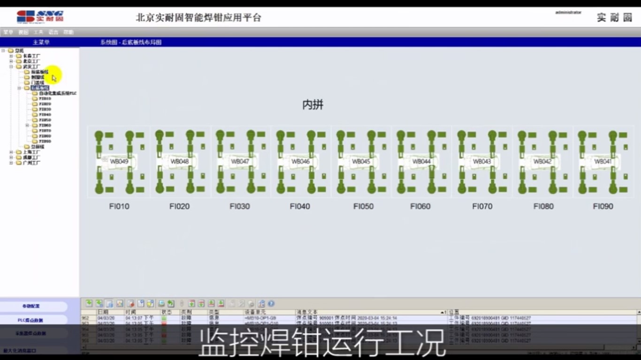Viewport: 641px width, 360px height.
Task: Click the WB042 welding station diagram
Action: click(542, 162)
